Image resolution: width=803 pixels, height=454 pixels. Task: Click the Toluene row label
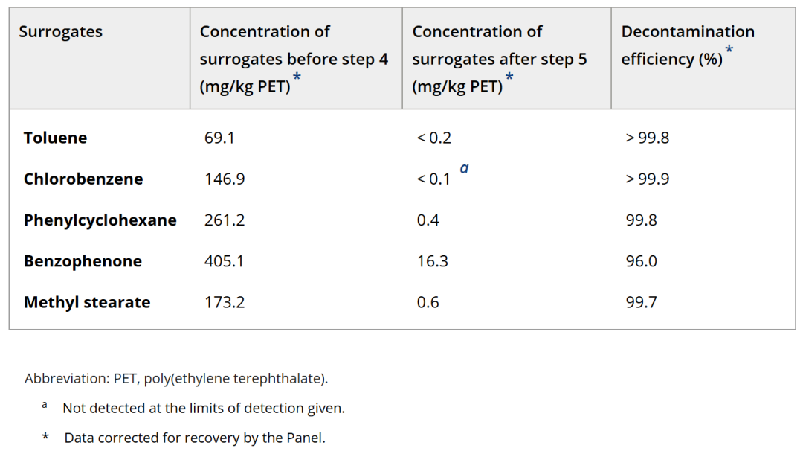click(x=55, y=138)
